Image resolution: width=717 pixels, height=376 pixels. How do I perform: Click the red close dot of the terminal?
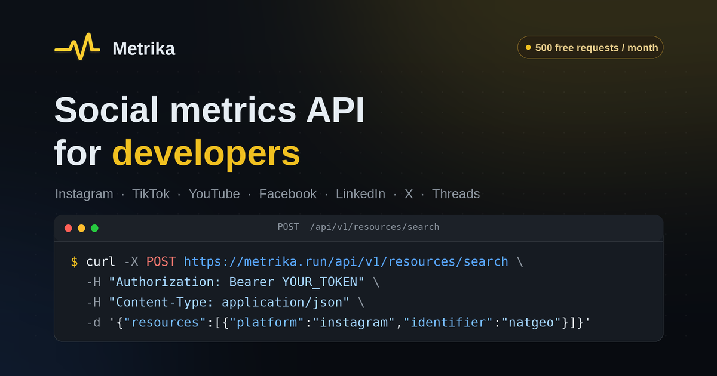68,228
